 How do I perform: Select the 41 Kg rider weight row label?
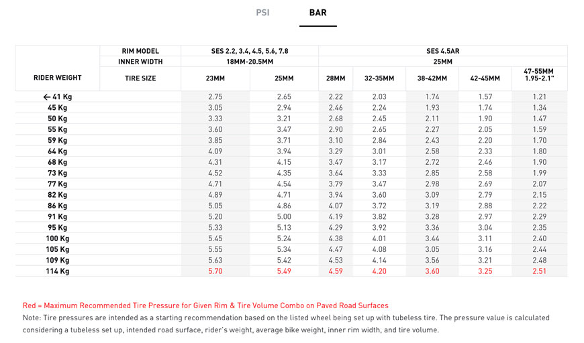pyautogui.click(x=57, y=97)
